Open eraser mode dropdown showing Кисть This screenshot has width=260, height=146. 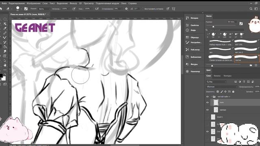point(44,9)
